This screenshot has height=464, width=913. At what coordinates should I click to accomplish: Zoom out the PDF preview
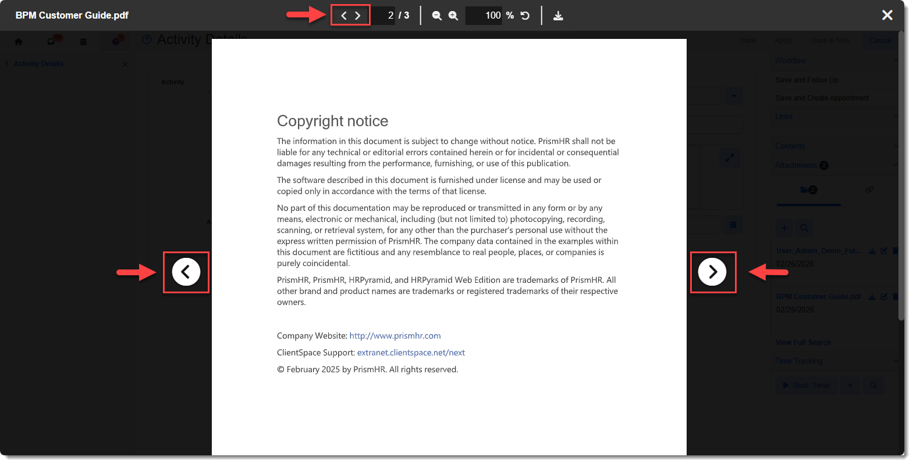coord(436,16)
